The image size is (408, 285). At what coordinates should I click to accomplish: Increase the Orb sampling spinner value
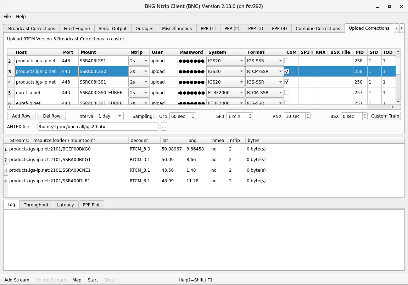pos(193,114)
